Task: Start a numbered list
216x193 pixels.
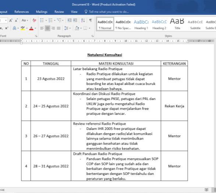Action: click(x=50, y=20)
